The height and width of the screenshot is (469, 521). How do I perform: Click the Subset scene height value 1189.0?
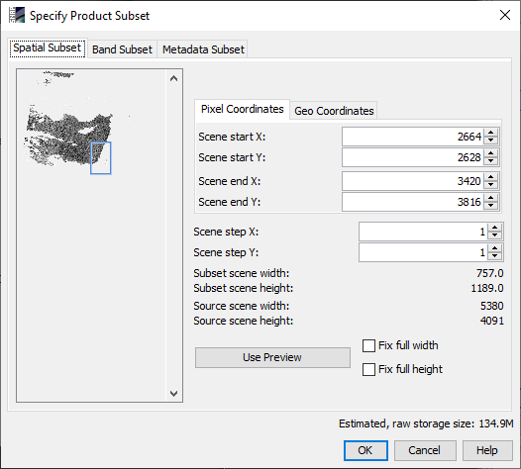click(487, 288)
